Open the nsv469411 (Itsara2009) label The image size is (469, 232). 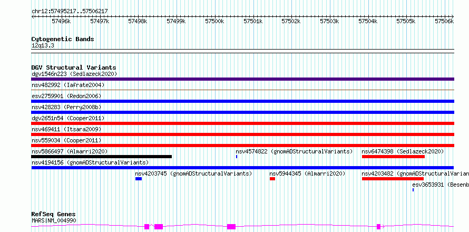pyautogui.click(x=66, y=129)
